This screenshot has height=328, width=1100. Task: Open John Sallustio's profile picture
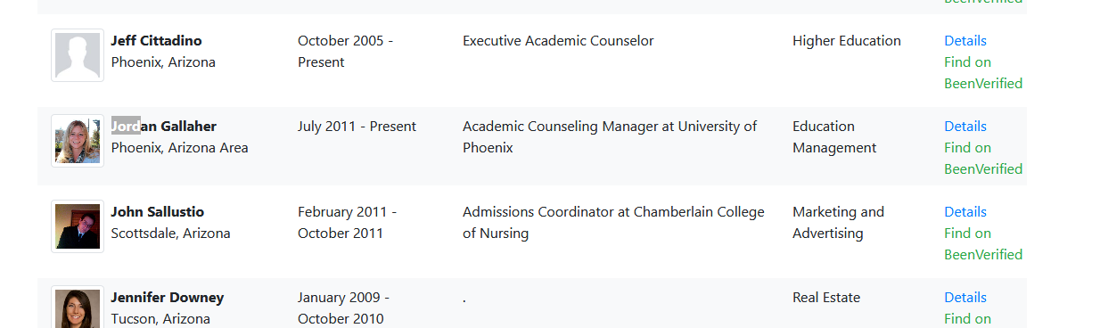[x=78, y=226]
